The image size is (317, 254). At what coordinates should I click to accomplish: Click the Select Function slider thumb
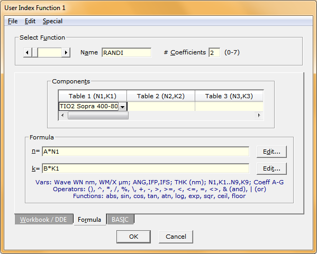click(x=35, y=53)
